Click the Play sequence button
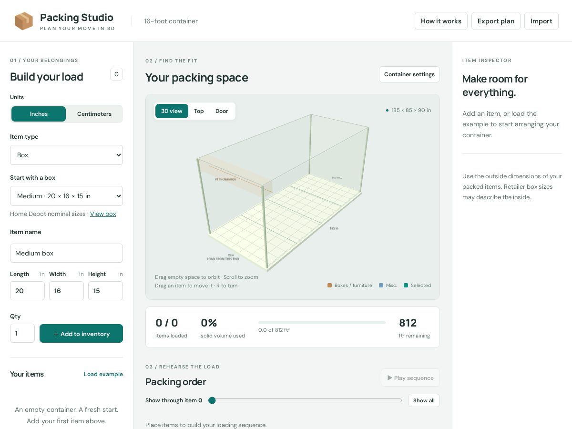572x429 pixels. 410,378
